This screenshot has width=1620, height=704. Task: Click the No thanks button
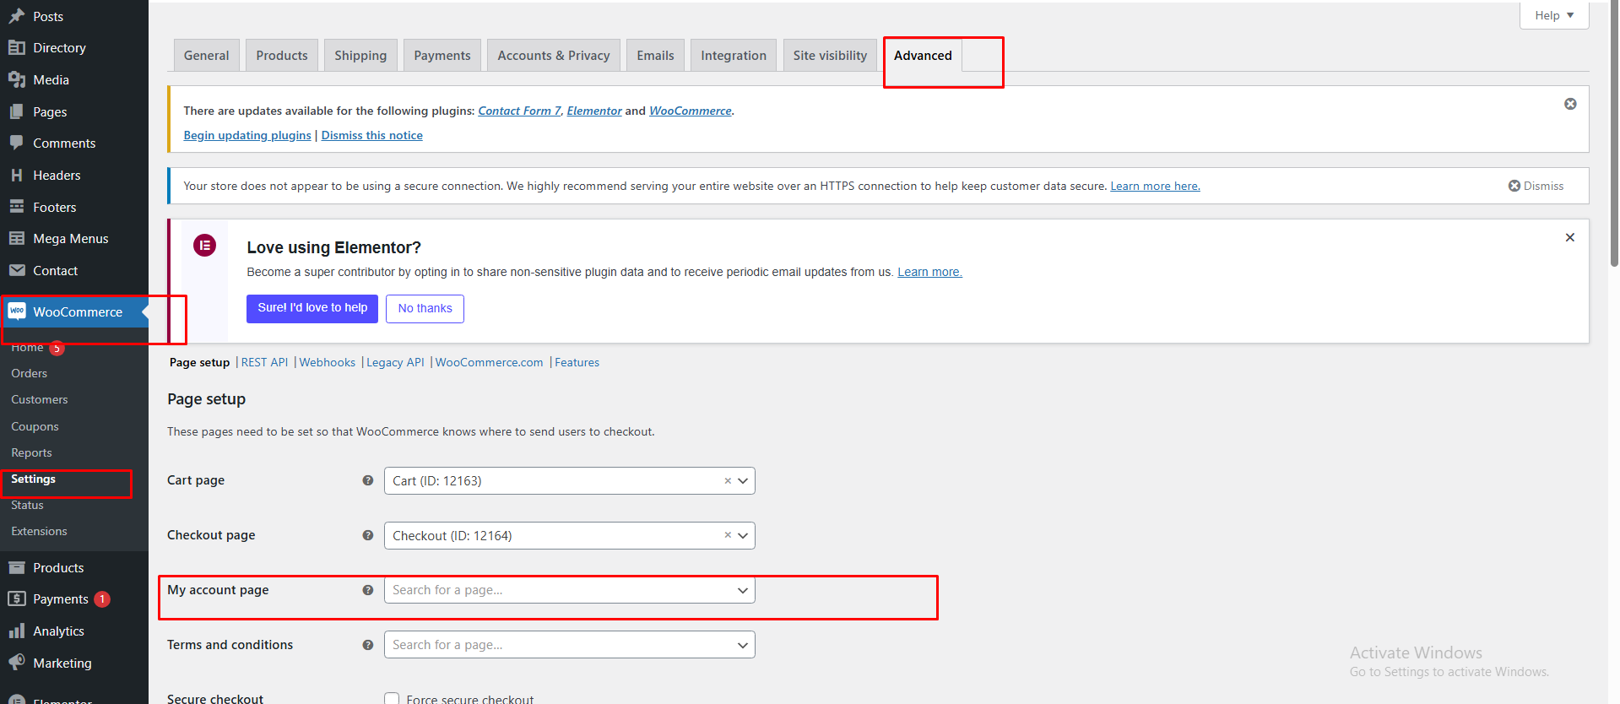coord(425,308)
